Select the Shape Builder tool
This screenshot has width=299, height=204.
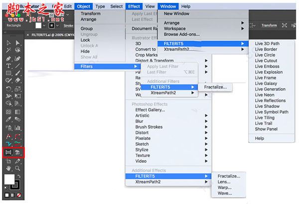coord(8,103)
